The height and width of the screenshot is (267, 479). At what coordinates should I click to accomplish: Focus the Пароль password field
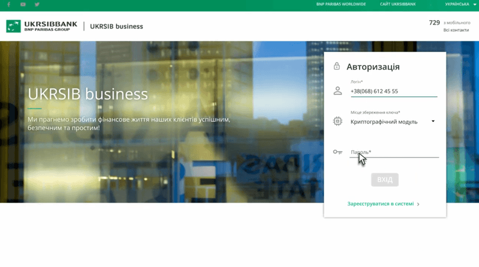394,152
